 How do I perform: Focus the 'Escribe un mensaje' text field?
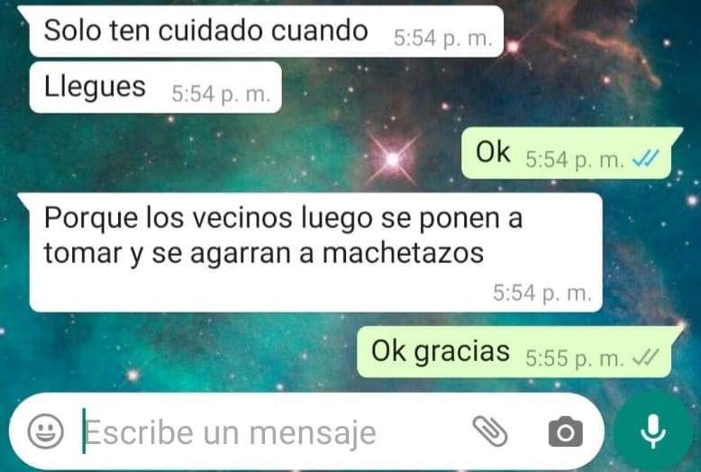tap(273, 432)
